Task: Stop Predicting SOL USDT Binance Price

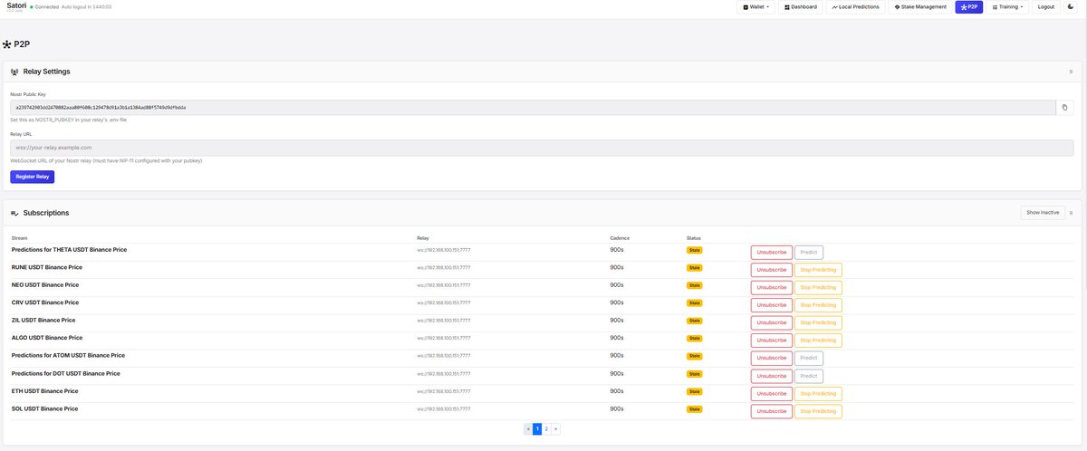Action: pos(818,411)
